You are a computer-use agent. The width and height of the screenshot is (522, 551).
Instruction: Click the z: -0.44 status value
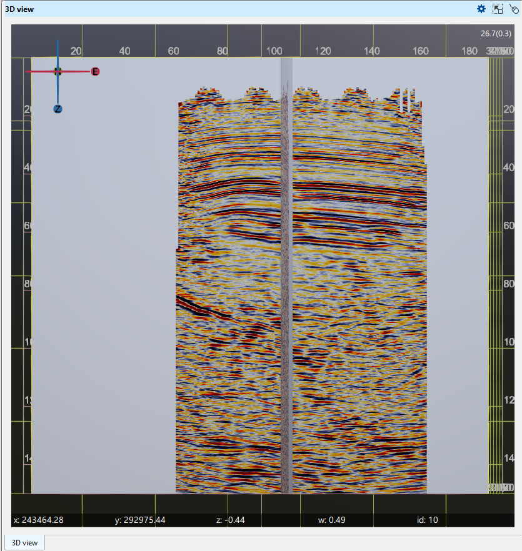[x=231, y=520]
